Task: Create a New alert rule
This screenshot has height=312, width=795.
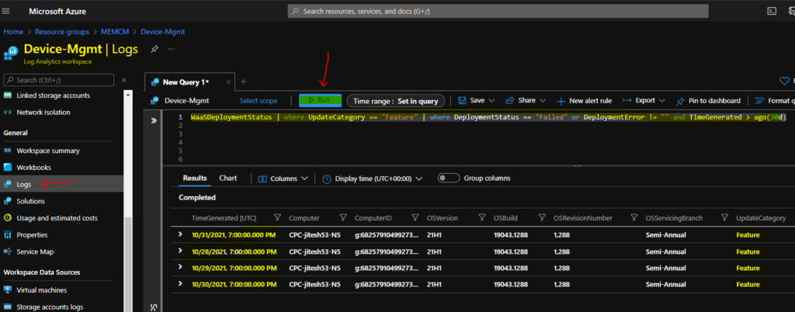Action: click(x=584, y=101)
